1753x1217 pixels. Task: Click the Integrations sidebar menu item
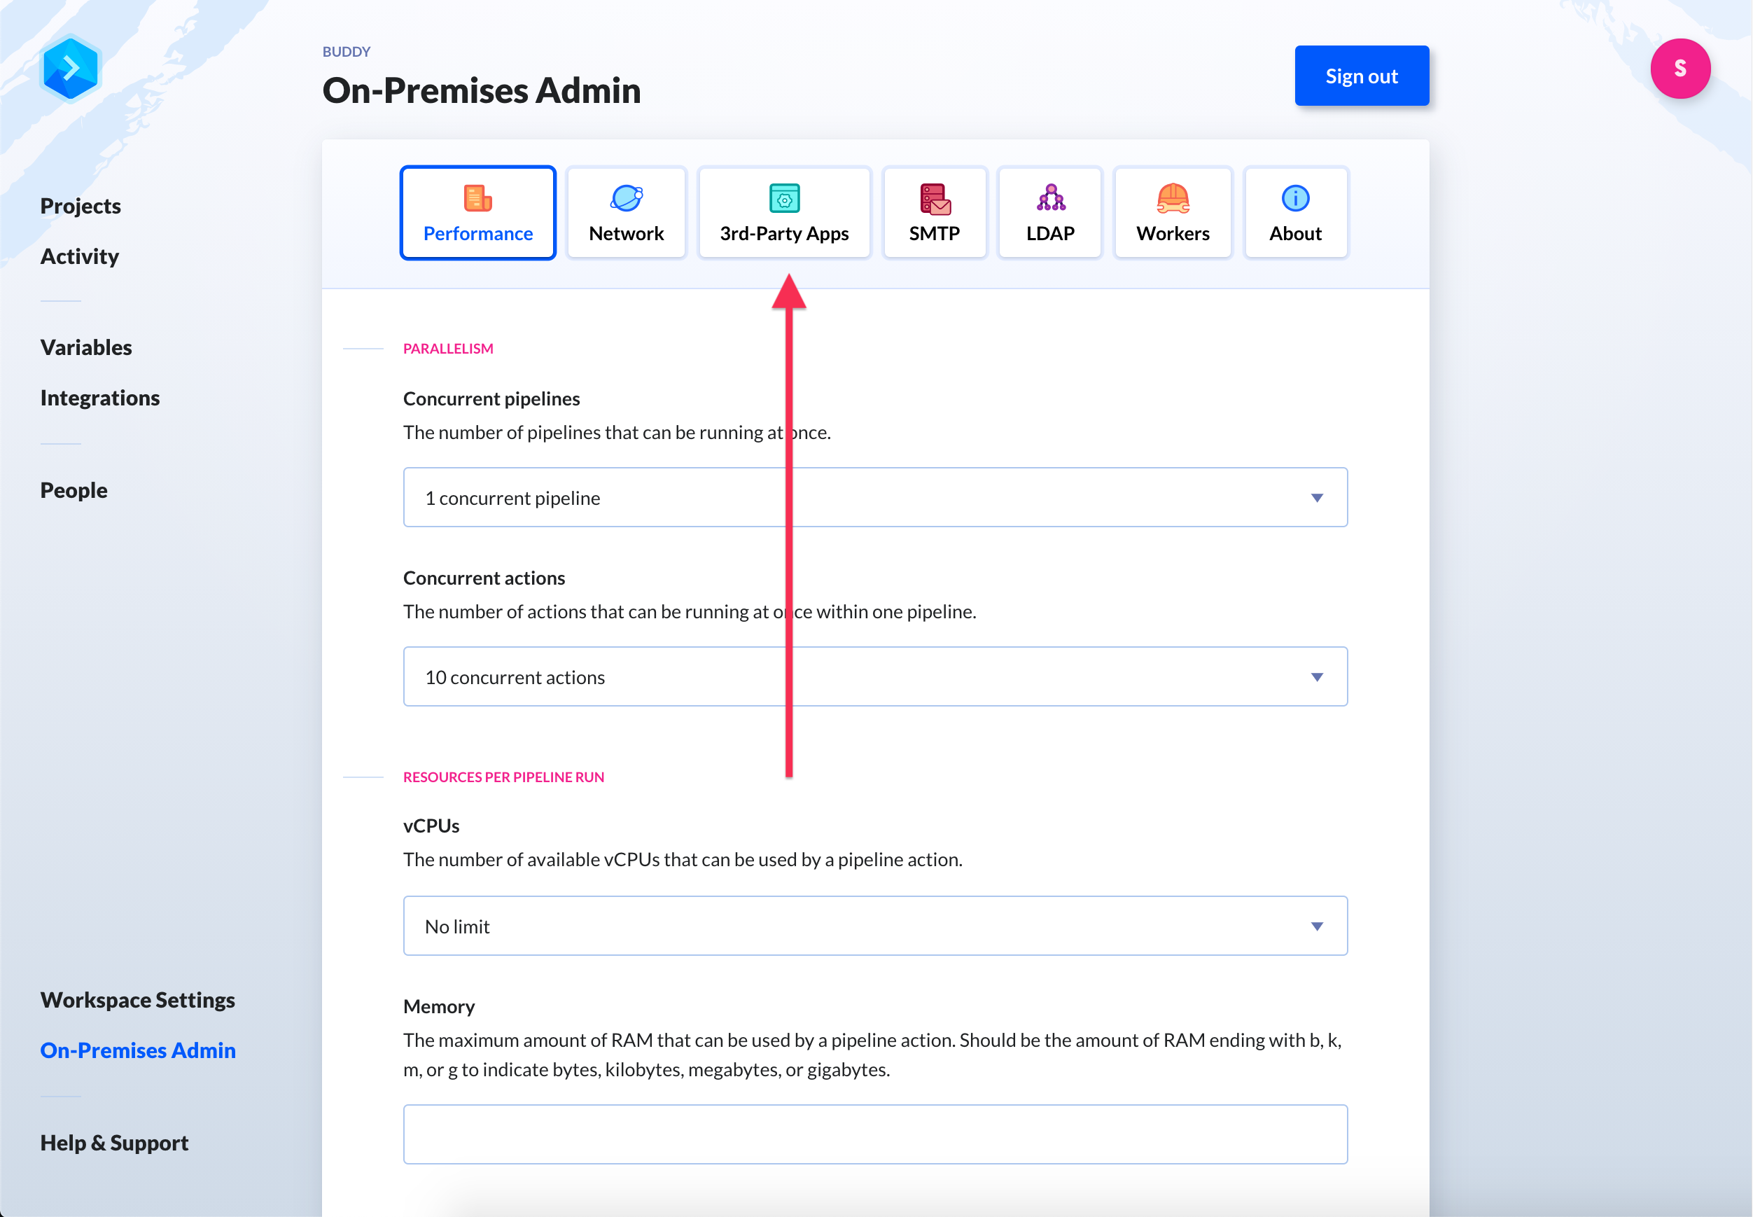tap(100, 397)
